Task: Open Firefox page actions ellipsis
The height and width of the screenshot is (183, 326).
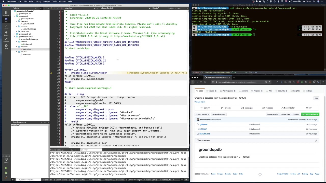Action: pos(262,82)
